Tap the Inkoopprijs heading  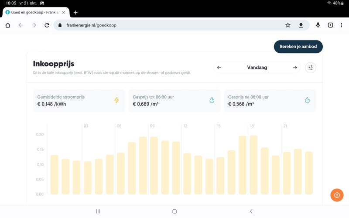[x=54, y=64]
